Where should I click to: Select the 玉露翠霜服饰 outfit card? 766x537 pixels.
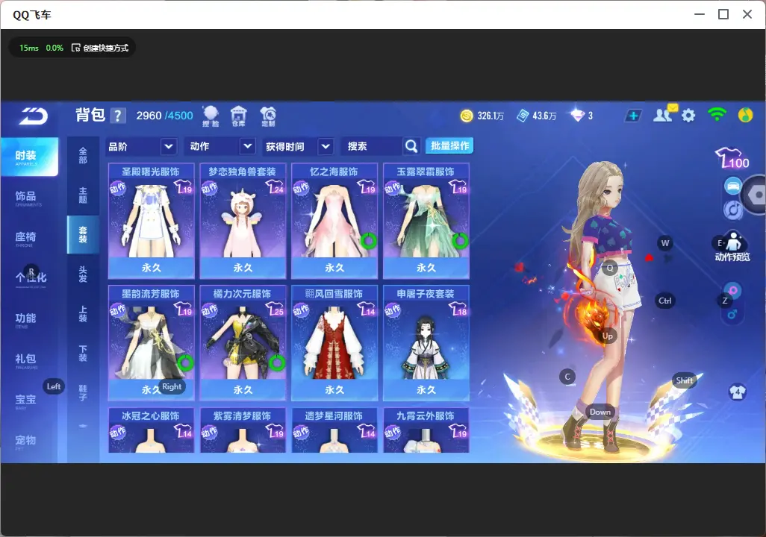[426, 221]
